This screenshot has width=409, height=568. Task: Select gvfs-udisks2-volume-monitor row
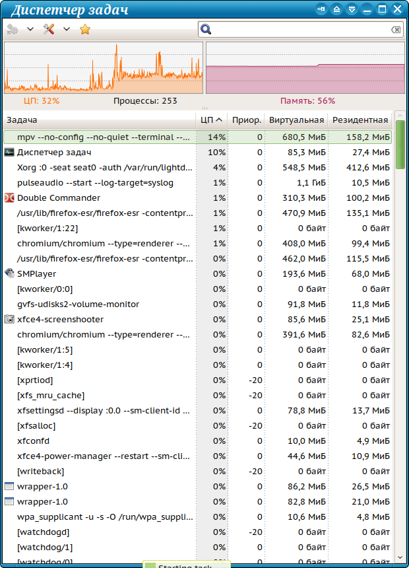point(198,304)
